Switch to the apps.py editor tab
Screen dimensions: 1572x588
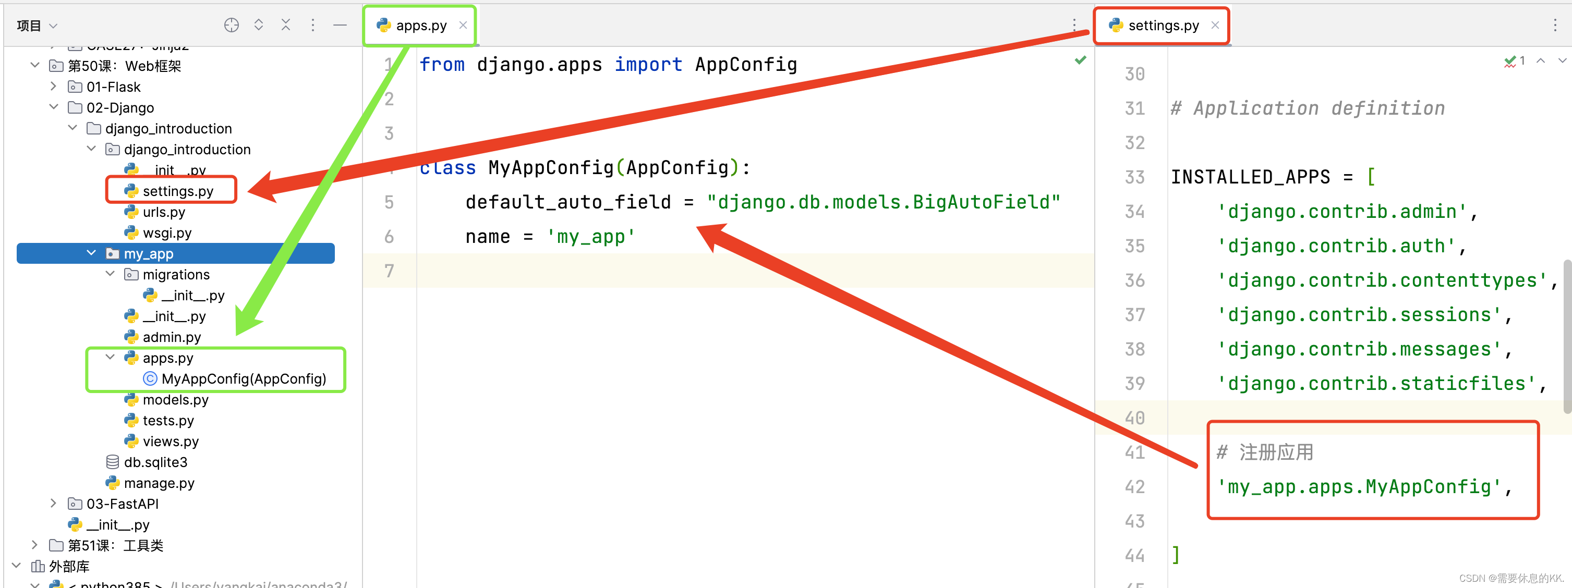point(420,26)
